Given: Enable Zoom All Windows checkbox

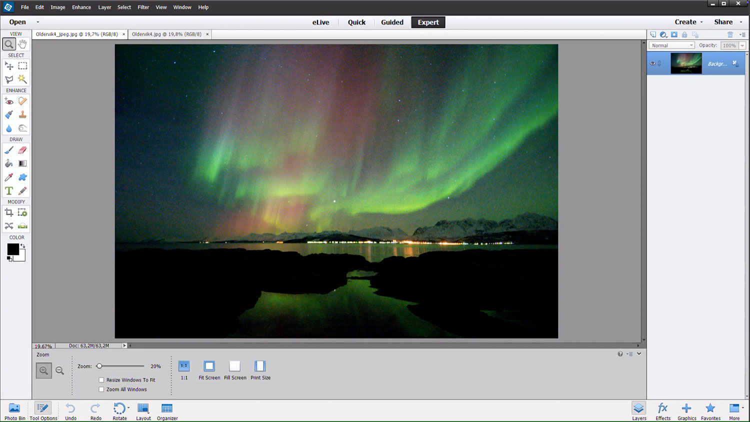Looking at the screenshot, I should (101, 389).
